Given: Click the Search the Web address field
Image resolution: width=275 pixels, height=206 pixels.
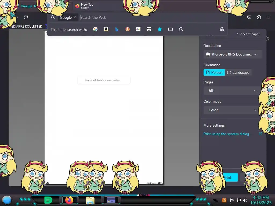Looking at the screenshot, I should [153, 17].
